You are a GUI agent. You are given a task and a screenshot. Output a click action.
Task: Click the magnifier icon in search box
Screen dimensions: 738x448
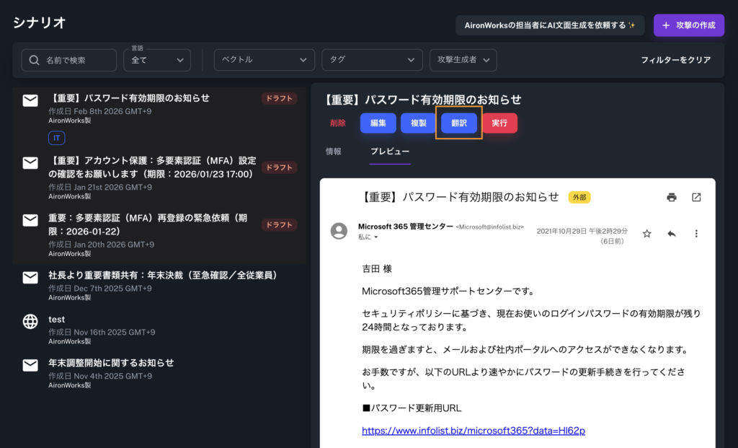tap(34, 61)
